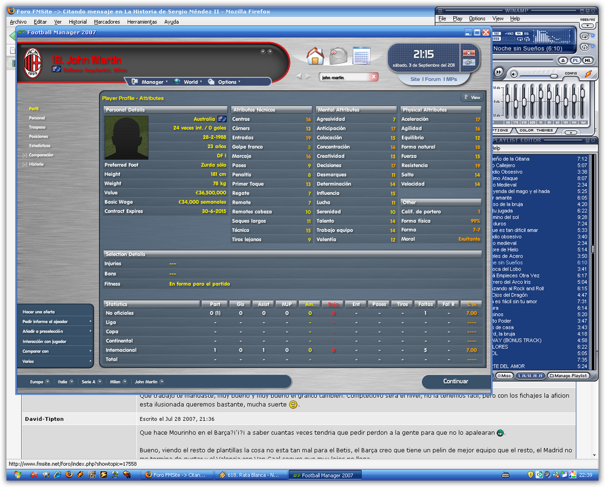The image size is (605, 487).
Task: Click the Australia flag in Personal Details
Action: click(x=222, y=119)
